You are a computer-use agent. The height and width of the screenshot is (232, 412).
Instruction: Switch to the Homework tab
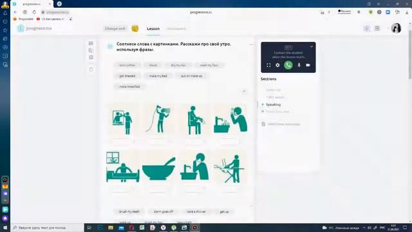coord(176,28)
